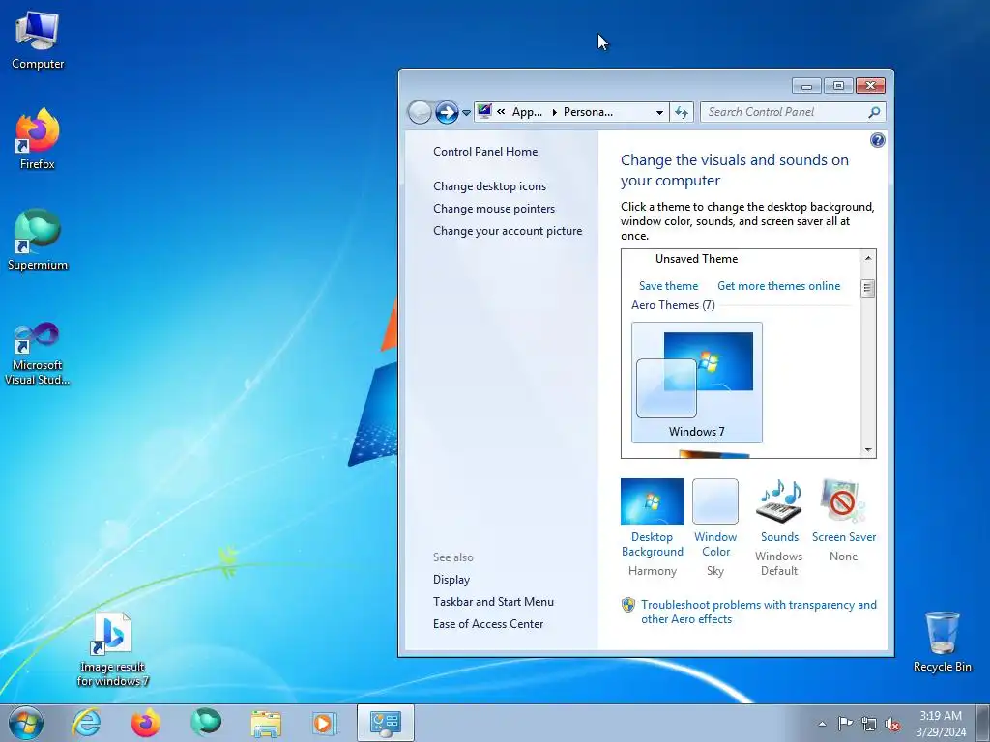
Task: Show hidden tray icons arrow
Action: pyautogui.click(x=822, y=724)
